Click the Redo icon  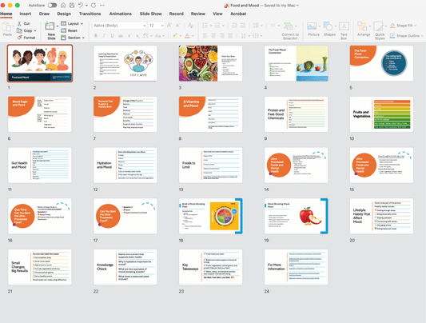[94, 5]
